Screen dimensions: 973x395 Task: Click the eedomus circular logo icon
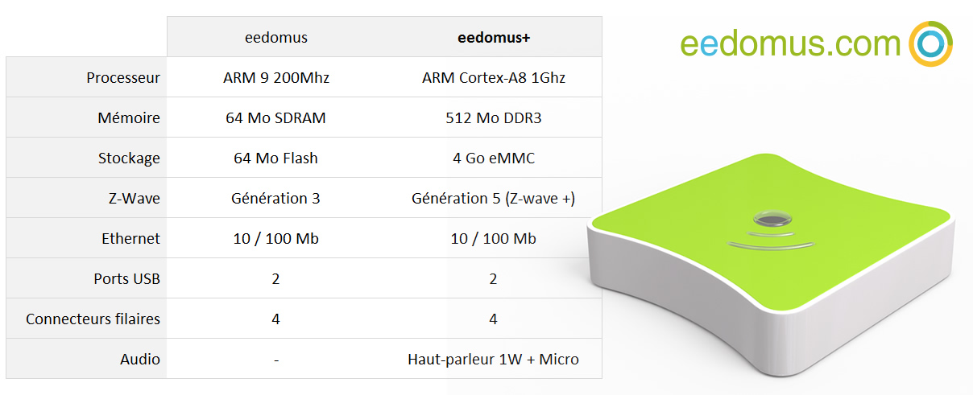point(930,43)
